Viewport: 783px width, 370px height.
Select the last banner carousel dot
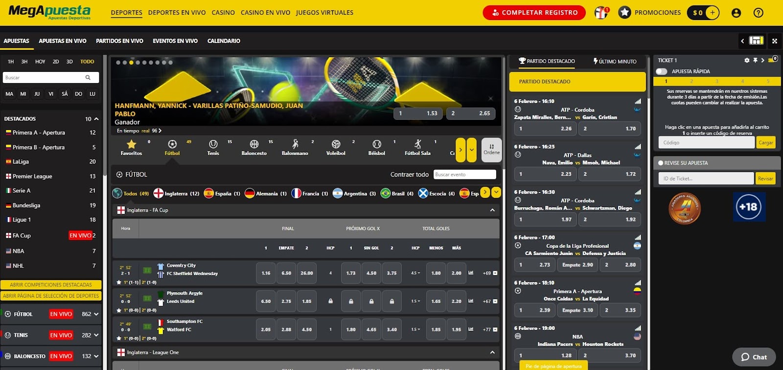170,63
